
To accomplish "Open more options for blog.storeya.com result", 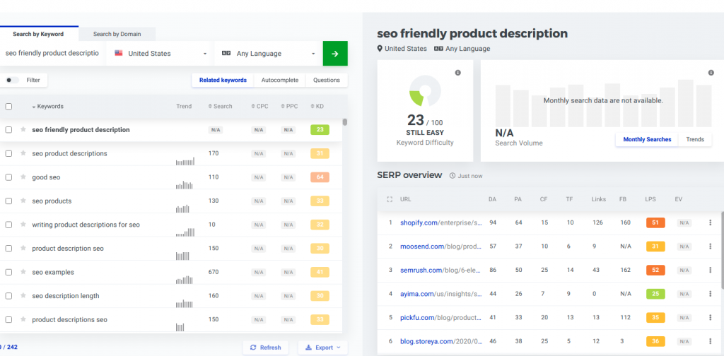I will [710, 341].
